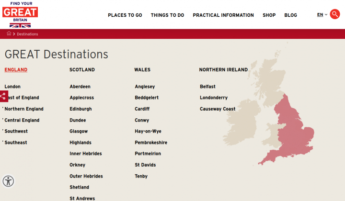Screen dimensions: 345x201
Task: Open the Orkney link
Action: pos(78,165)
